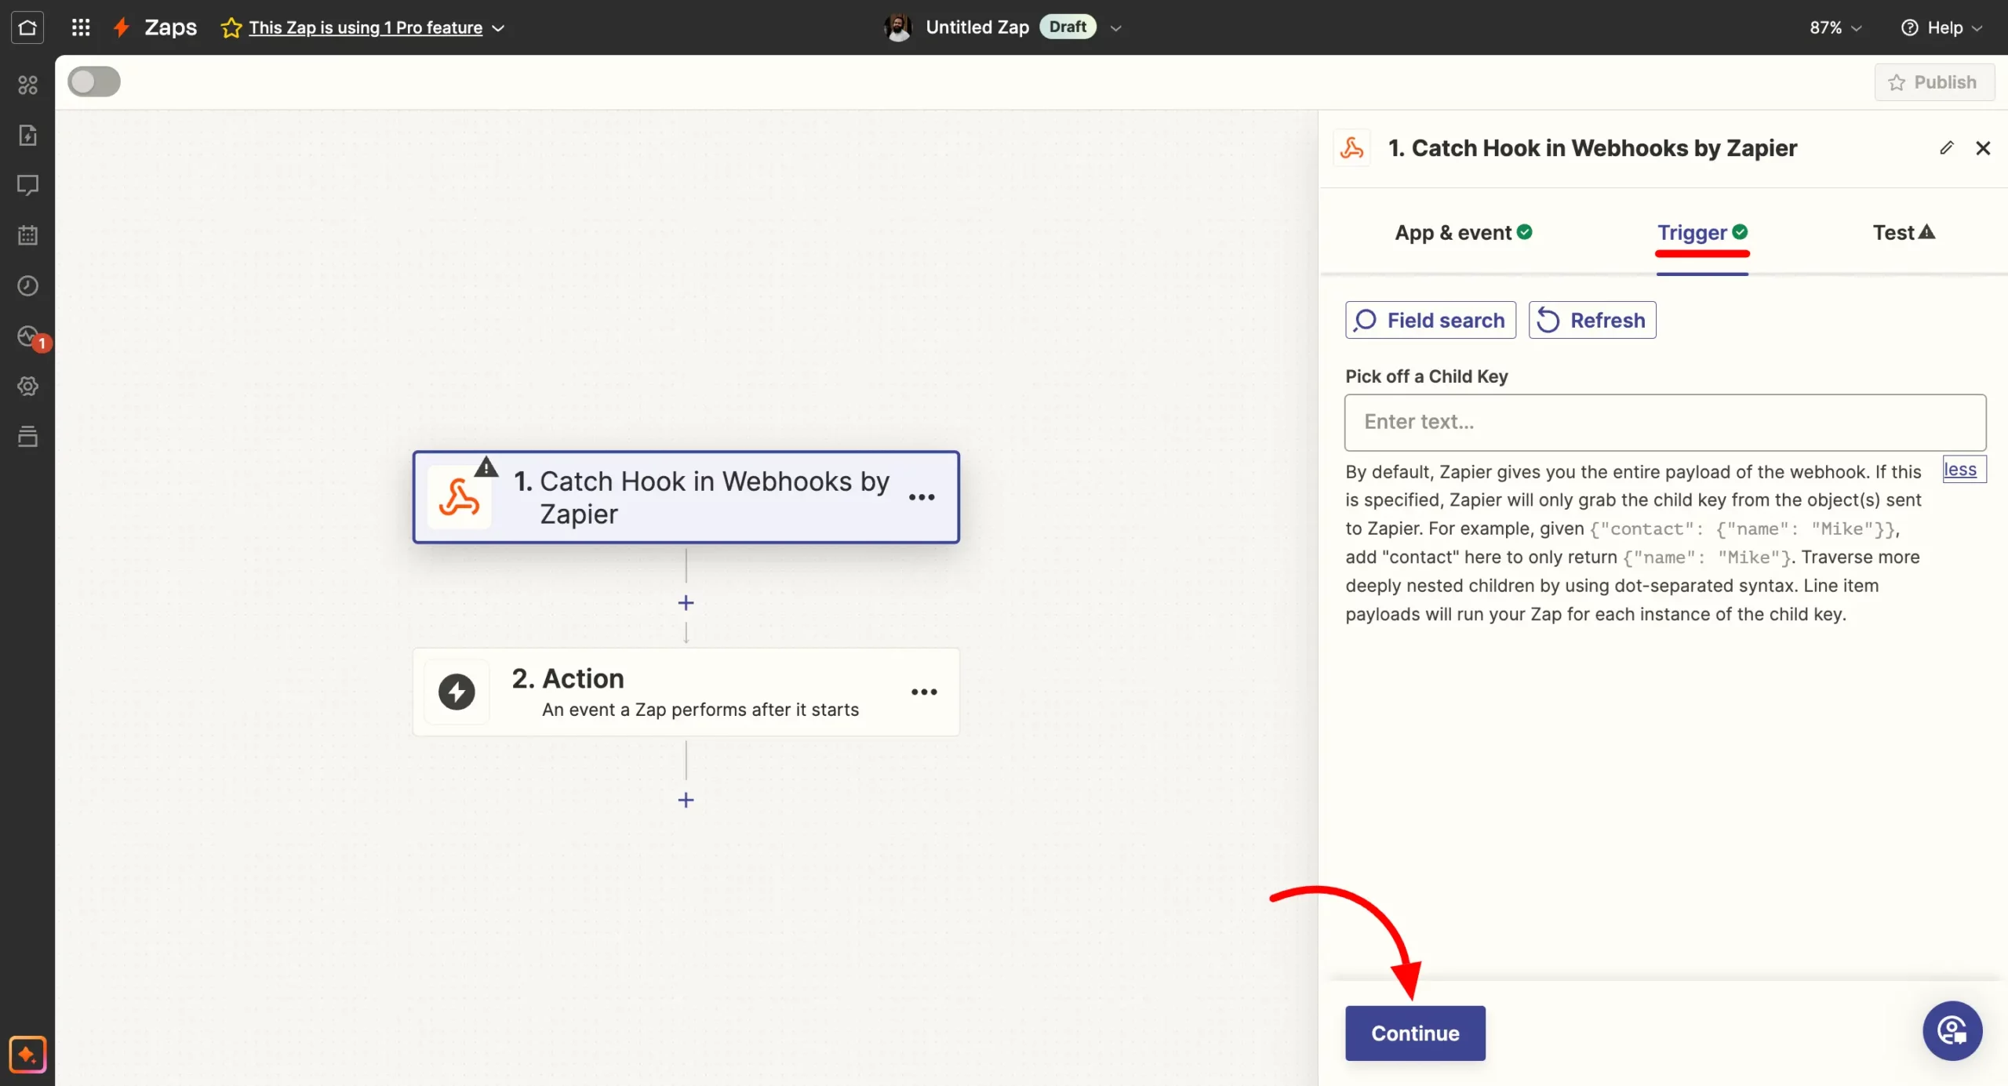
Task: Click the Pick off a Child Key field
Action: pyautogui.click(x=1664, y=422)
